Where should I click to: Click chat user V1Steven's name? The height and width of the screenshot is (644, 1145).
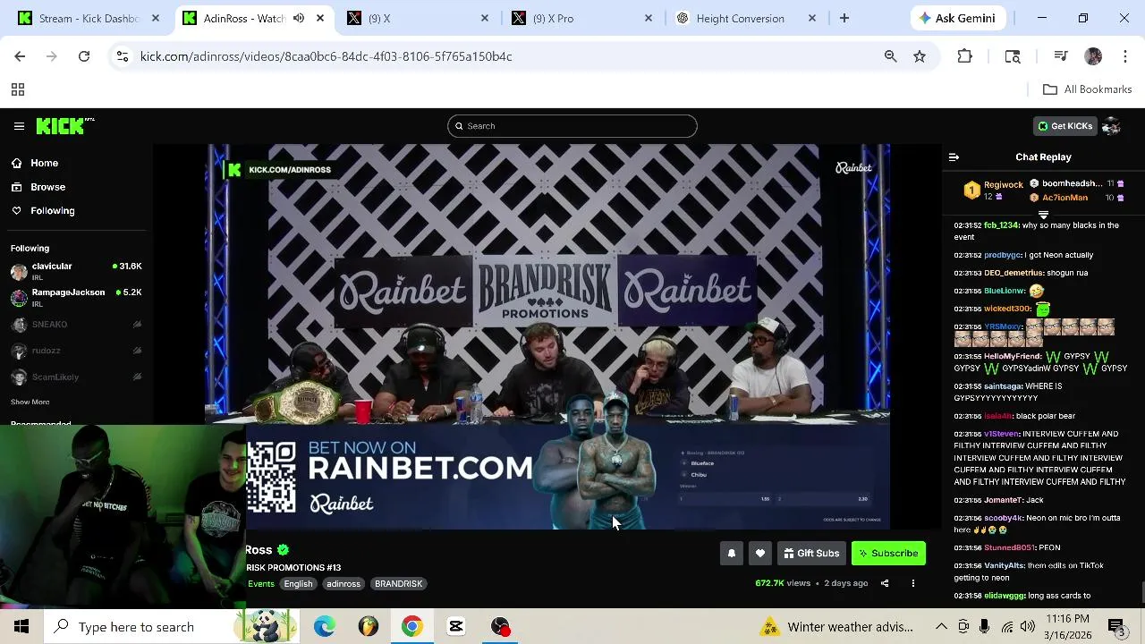click(1001, 434)
